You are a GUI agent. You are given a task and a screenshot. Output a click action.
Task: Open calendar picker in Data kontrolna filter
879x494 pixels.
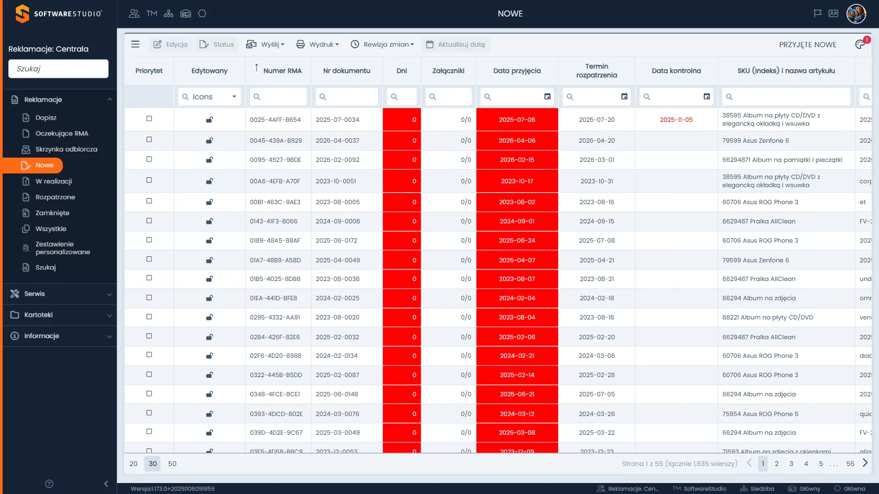[x=706, y=97]
